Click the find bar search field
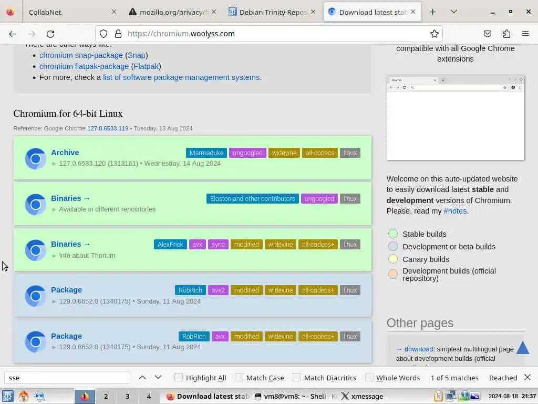538x404 pixels. pos(67,378)
